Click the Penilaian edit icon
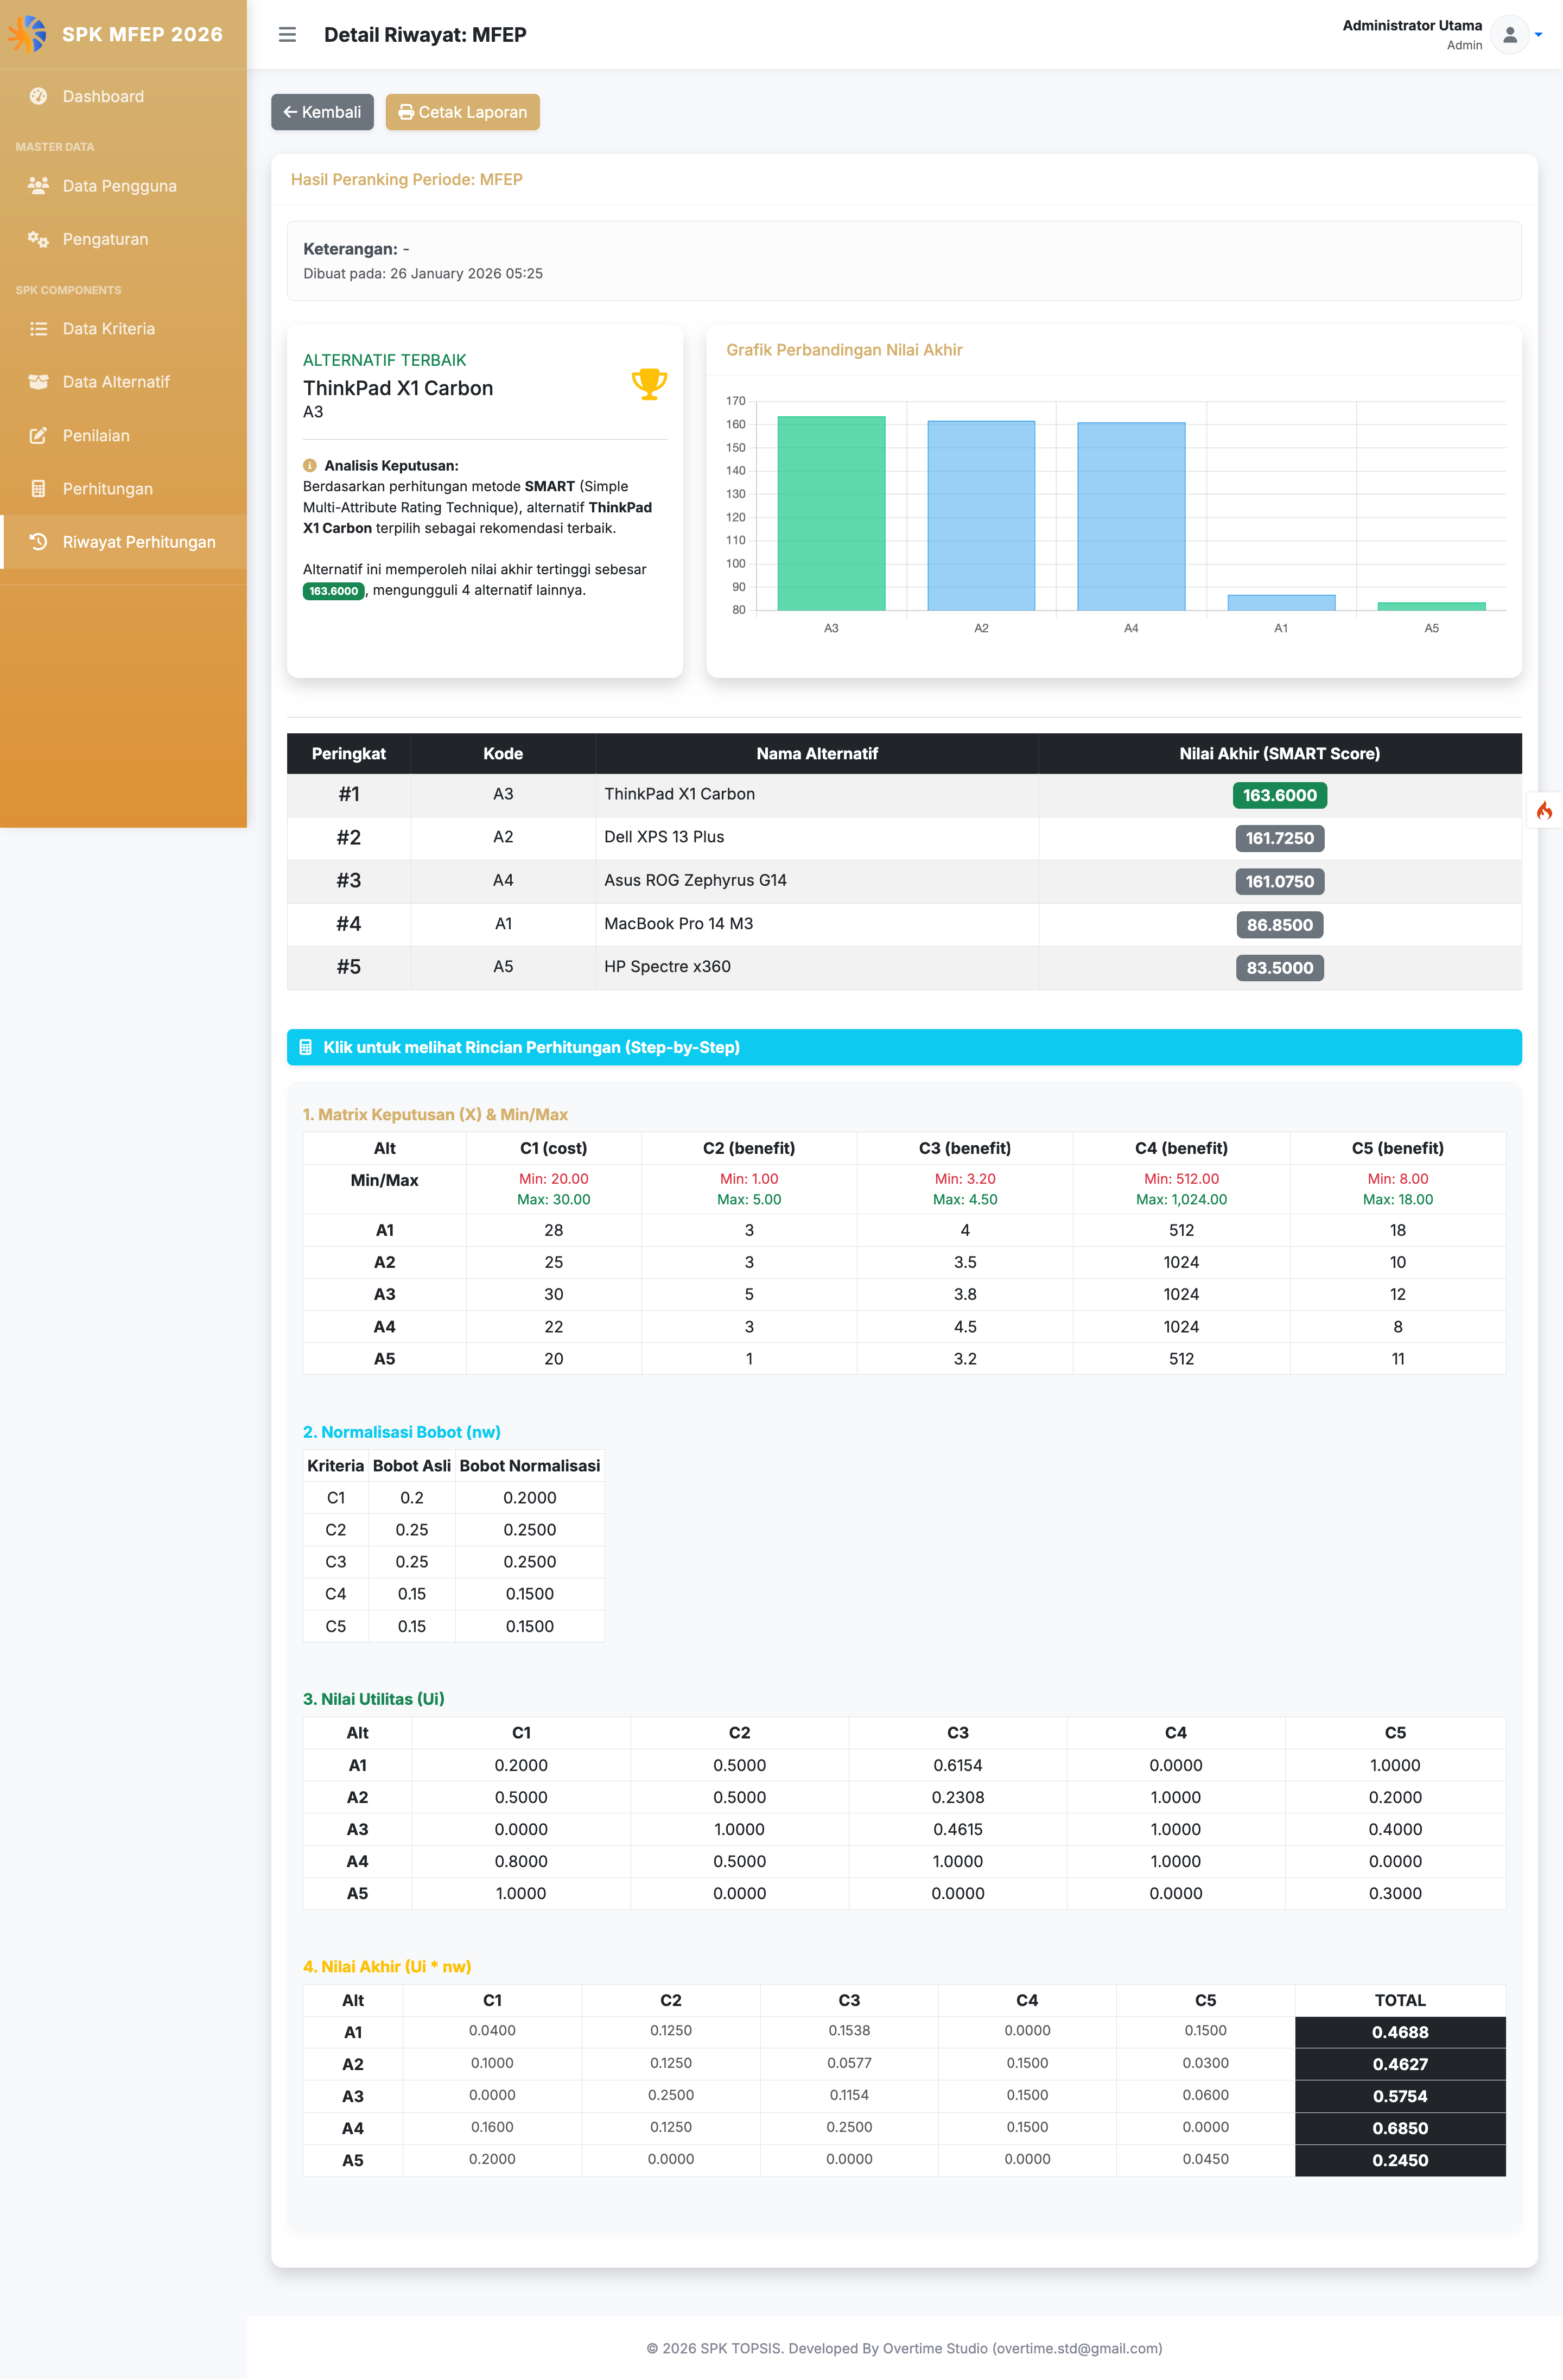Screen dimensions: 1563x2380 [38, 435]
